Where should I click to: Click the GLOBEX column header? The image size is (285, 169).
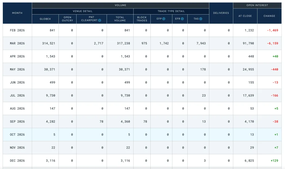pyautogui.click(x=45, y=19)
